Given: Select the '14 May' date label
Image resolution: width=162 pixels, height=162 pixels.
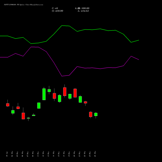Looking at the screenshot, I should [x=54, y=154].
